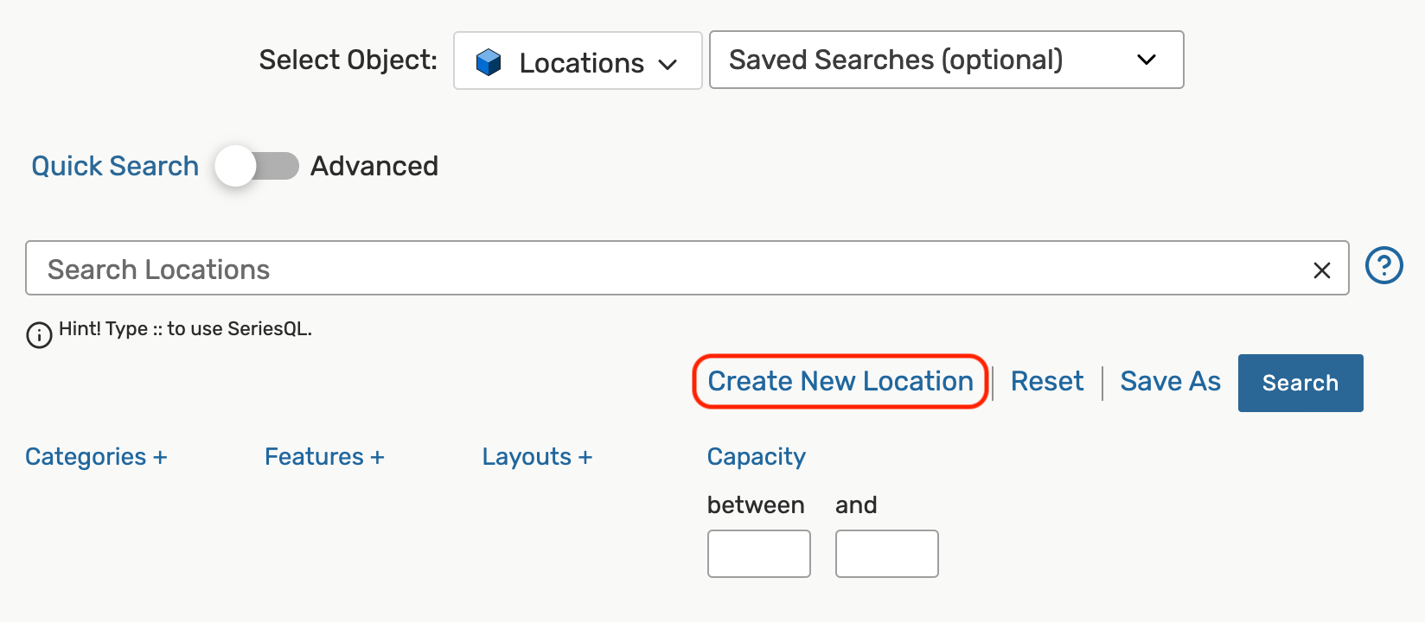Click the Create New Location link
This screenshot has height=622, width=1425.
click(840, 381)
